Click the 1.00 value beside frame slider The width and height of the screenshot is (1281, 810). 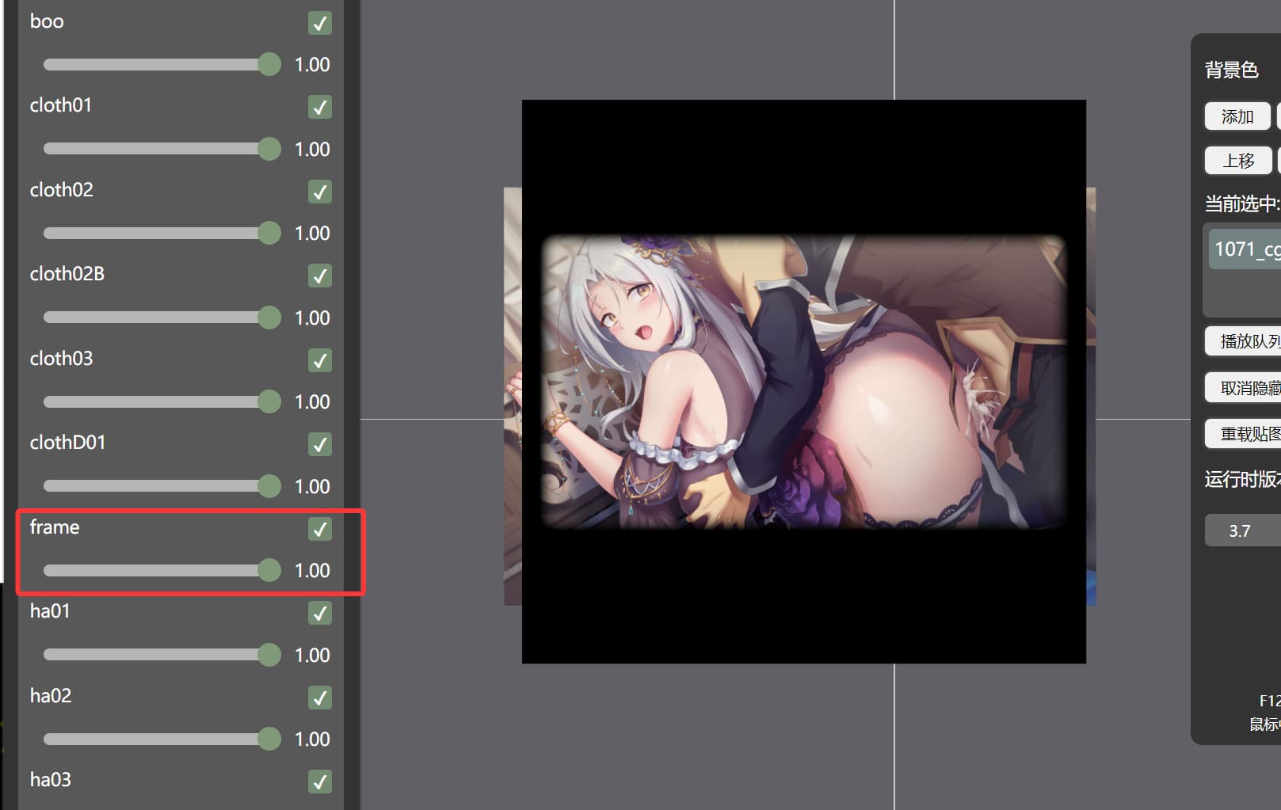coord(312,571)
